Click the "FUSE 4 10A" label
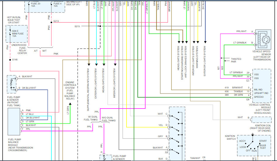This screenshot has width=277, height=161. (x=58, y=5)
